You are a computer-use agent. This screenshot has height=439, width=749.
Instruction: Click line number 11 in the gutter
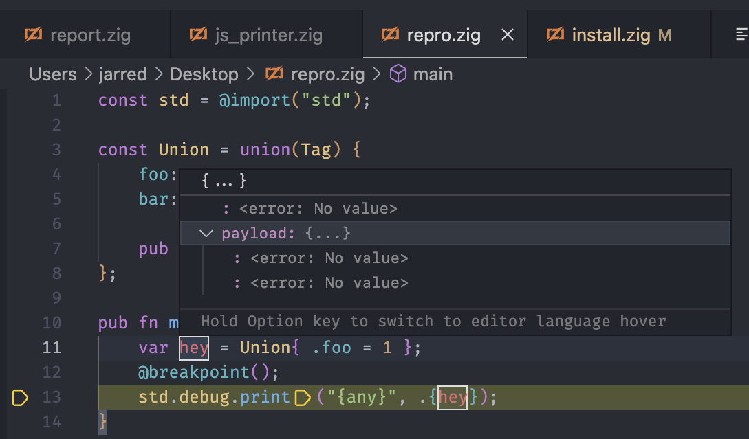pyautogui.click(x=52, y=348)
